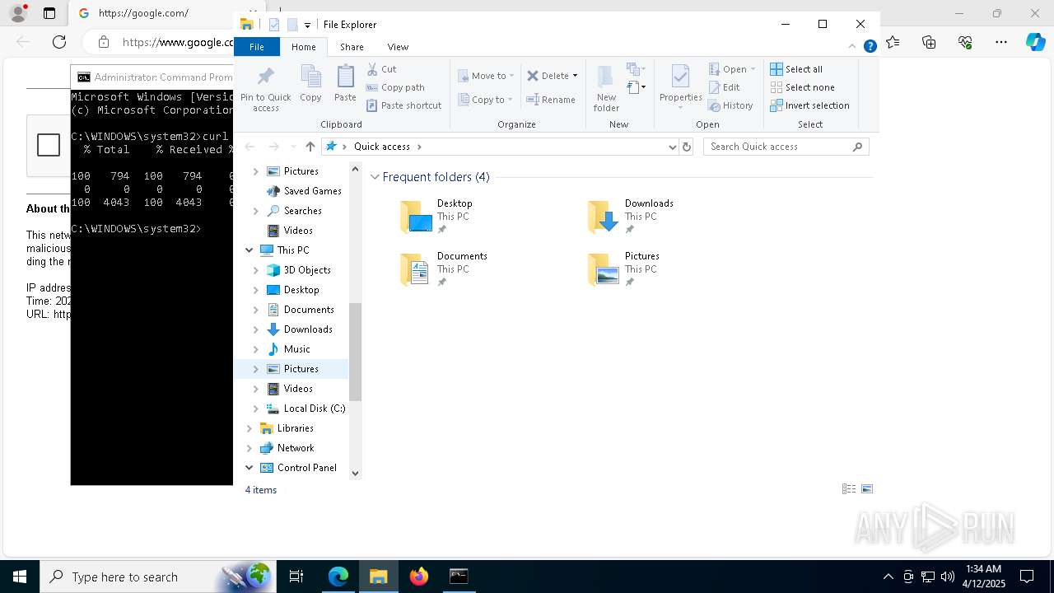Open the Move to dropdown
1054x593 pixels.
point(486,76)
